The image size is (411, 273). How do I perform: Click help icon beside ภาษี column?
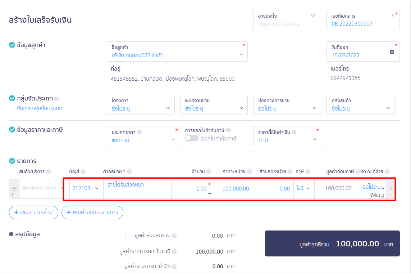click(308, 172)
